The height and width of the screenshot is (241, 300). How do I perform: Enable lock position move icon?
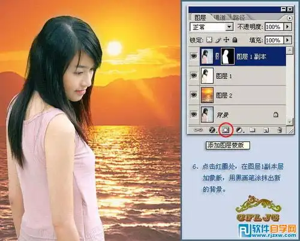coord(226,40)
